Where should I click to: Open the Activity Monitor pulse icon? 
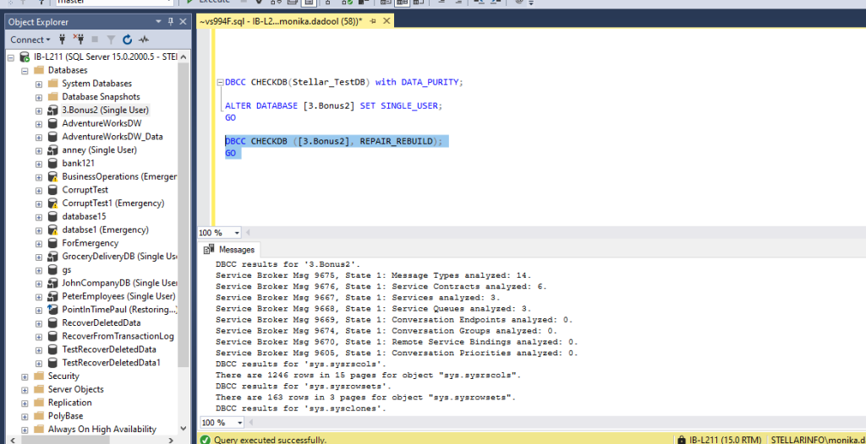click(x=144, y=40)
